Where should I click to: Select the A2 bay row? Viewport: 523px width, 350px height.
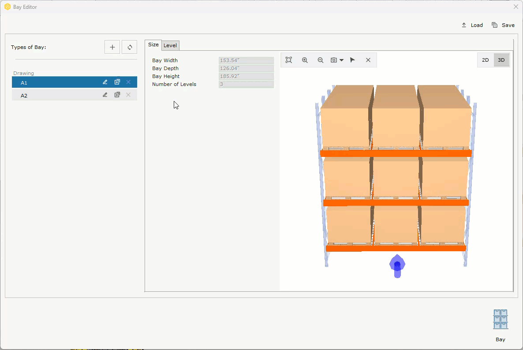75,95
